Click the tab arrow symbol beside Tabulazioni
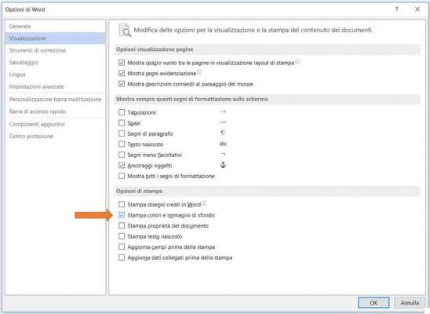430x314 pixels. click(223, 111)
